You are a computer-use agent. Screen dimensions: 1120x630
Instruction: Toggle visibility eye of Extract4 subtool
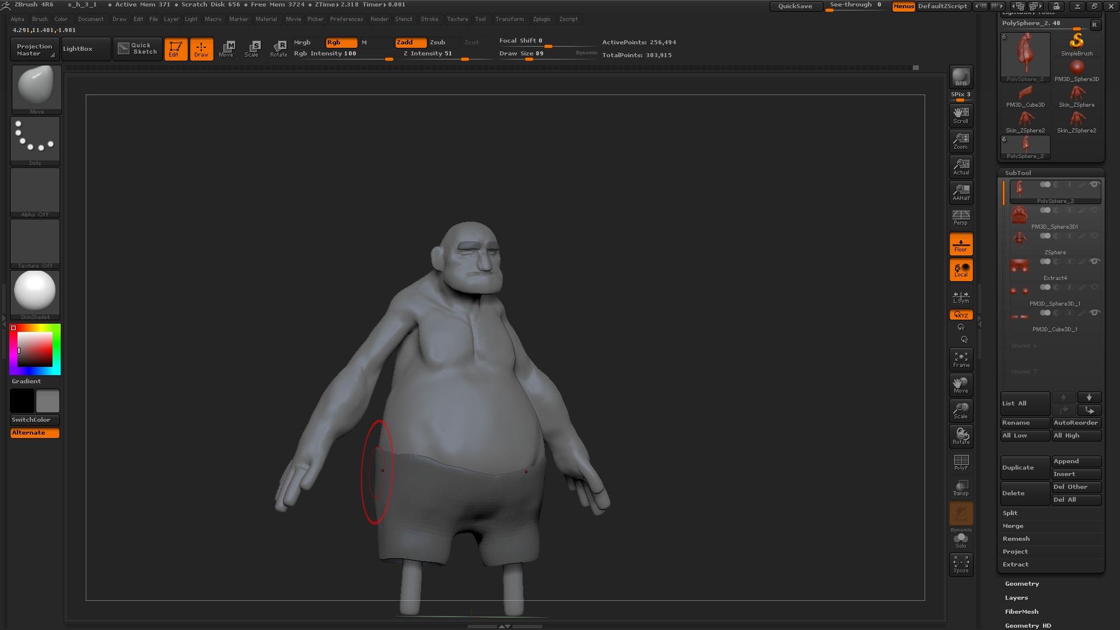click(x=1094, y=261)
